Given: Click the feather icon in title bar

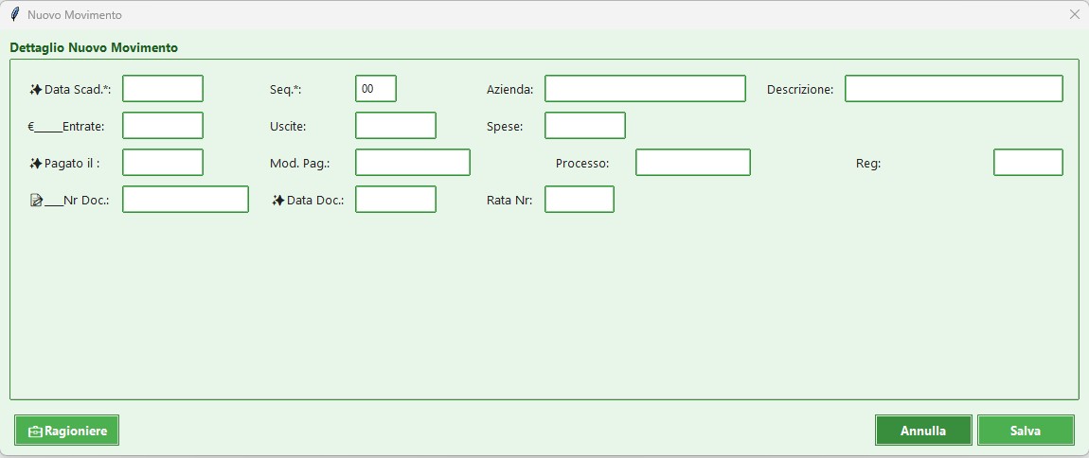Looking at the screenshot, I should [x=14, y=14].
